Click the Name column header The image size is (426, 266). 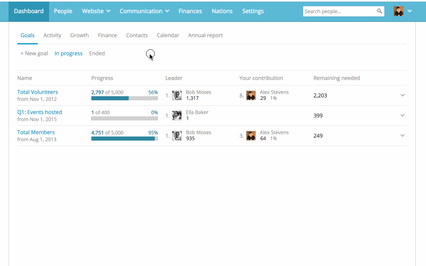tap(25, 78)
